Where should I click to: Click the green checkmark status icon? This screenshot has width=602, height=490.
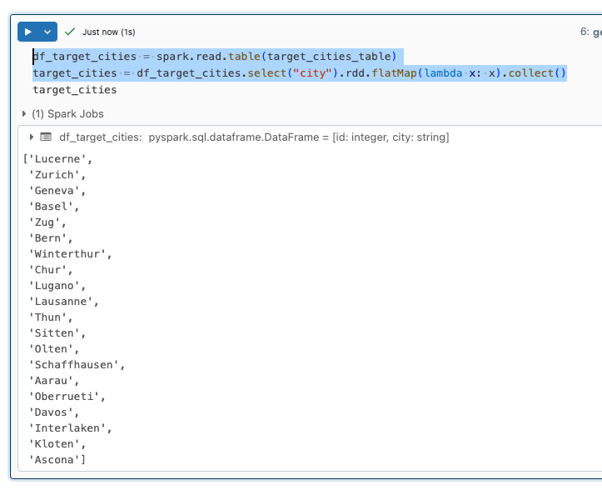70,32
